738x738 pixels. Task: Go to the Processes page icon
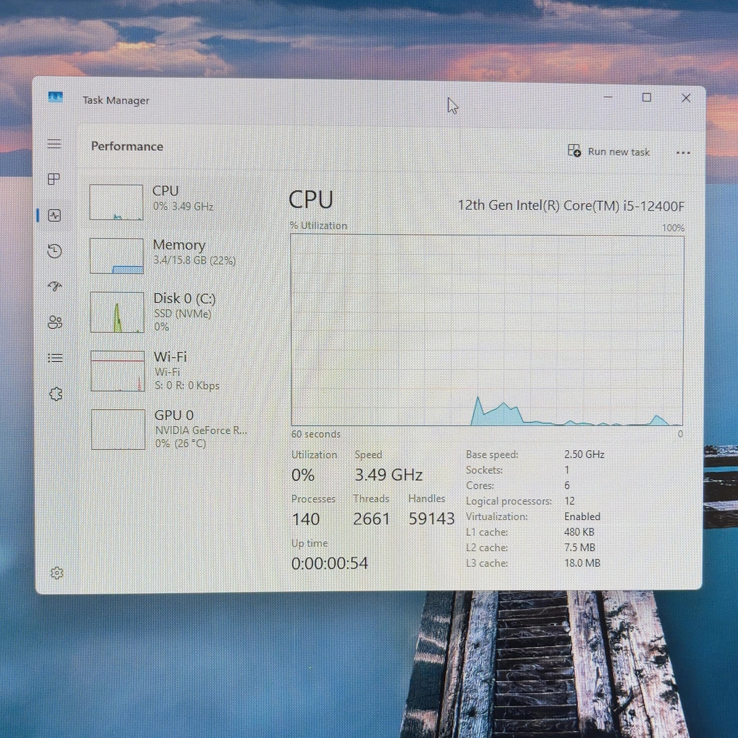54,179
